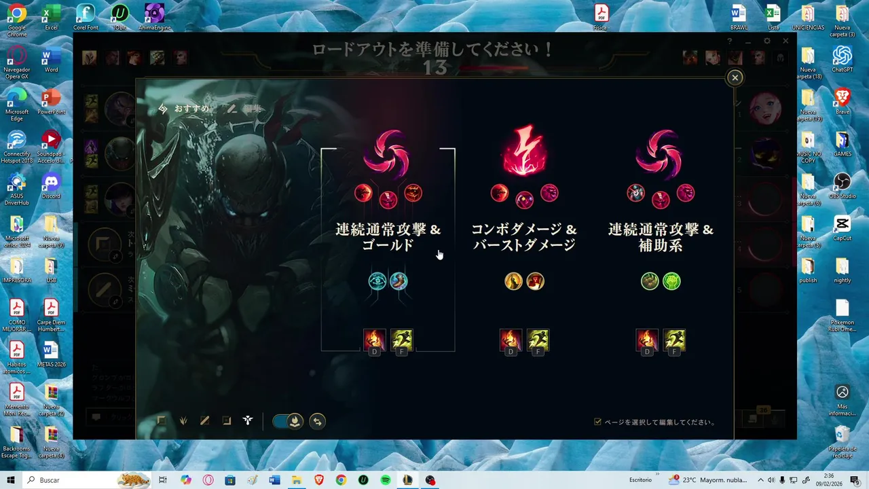Toggle the ページを選択して編集してください checkbox
869x489 pixels.
pyautogui.click(x=597, y=422)
